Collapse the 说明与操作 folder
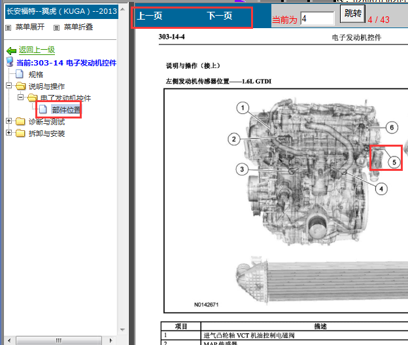This screenshot has height=345, width=408. 9,86
